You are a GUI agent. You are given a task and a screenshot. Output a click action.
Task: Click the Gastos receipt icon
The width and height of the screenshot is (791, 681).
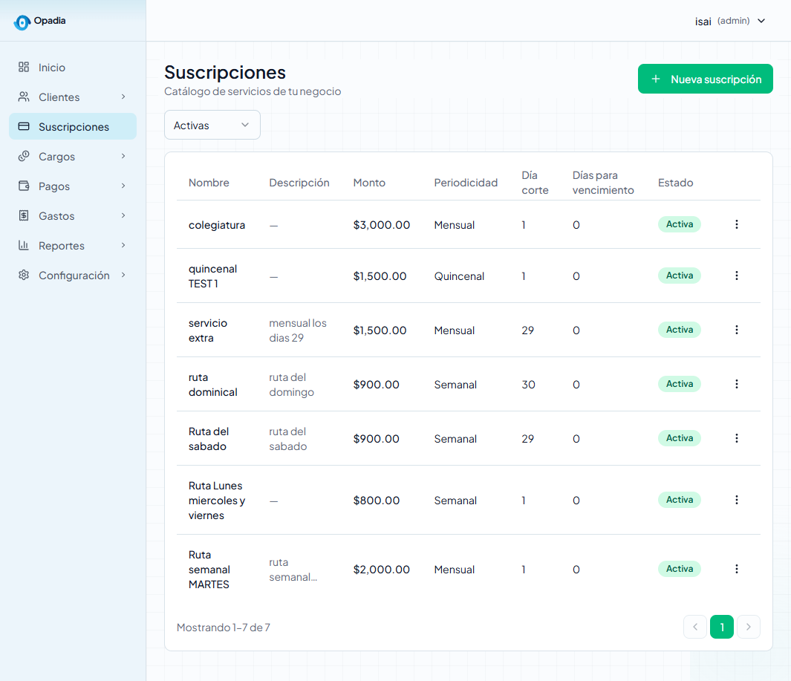[x=24, y=215]
